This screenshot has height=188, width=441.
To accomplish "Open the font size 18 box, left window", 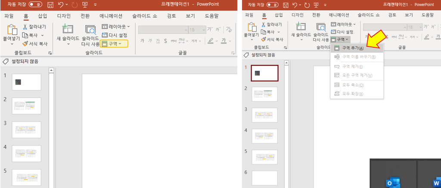I will (x=197, y=30).
